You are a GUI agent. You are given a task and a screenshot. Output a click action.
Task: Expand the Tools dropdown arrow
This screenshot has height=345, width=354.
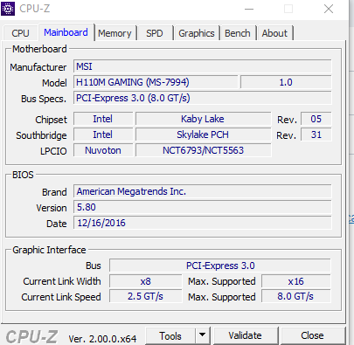(203, 335)
